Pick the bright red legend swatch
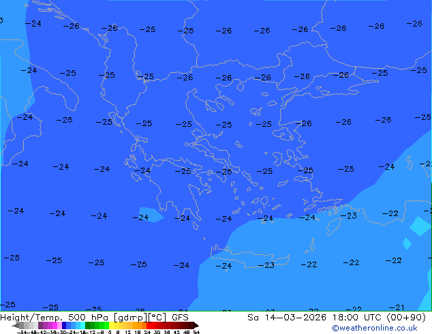Image resolution: width=432 pixels, height=334 pixels. coord(149,325)
